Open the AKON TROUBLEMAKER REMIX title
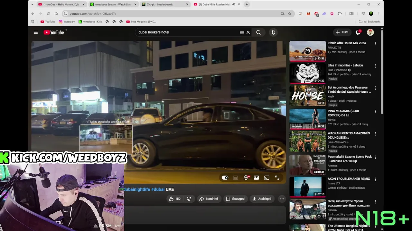This screenshot has width=412, height=231. (349, 179)
